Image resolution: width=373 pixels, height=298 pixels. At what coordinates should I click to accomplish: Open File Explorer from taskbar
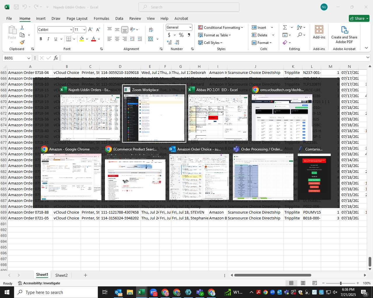pyautogui.click(x=130, y=292)
